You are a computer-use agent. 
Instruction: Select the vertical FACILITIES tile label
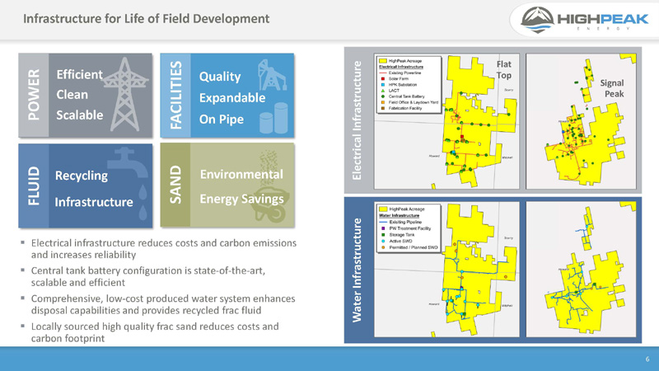pyautogui.click(x=175, y=93)
